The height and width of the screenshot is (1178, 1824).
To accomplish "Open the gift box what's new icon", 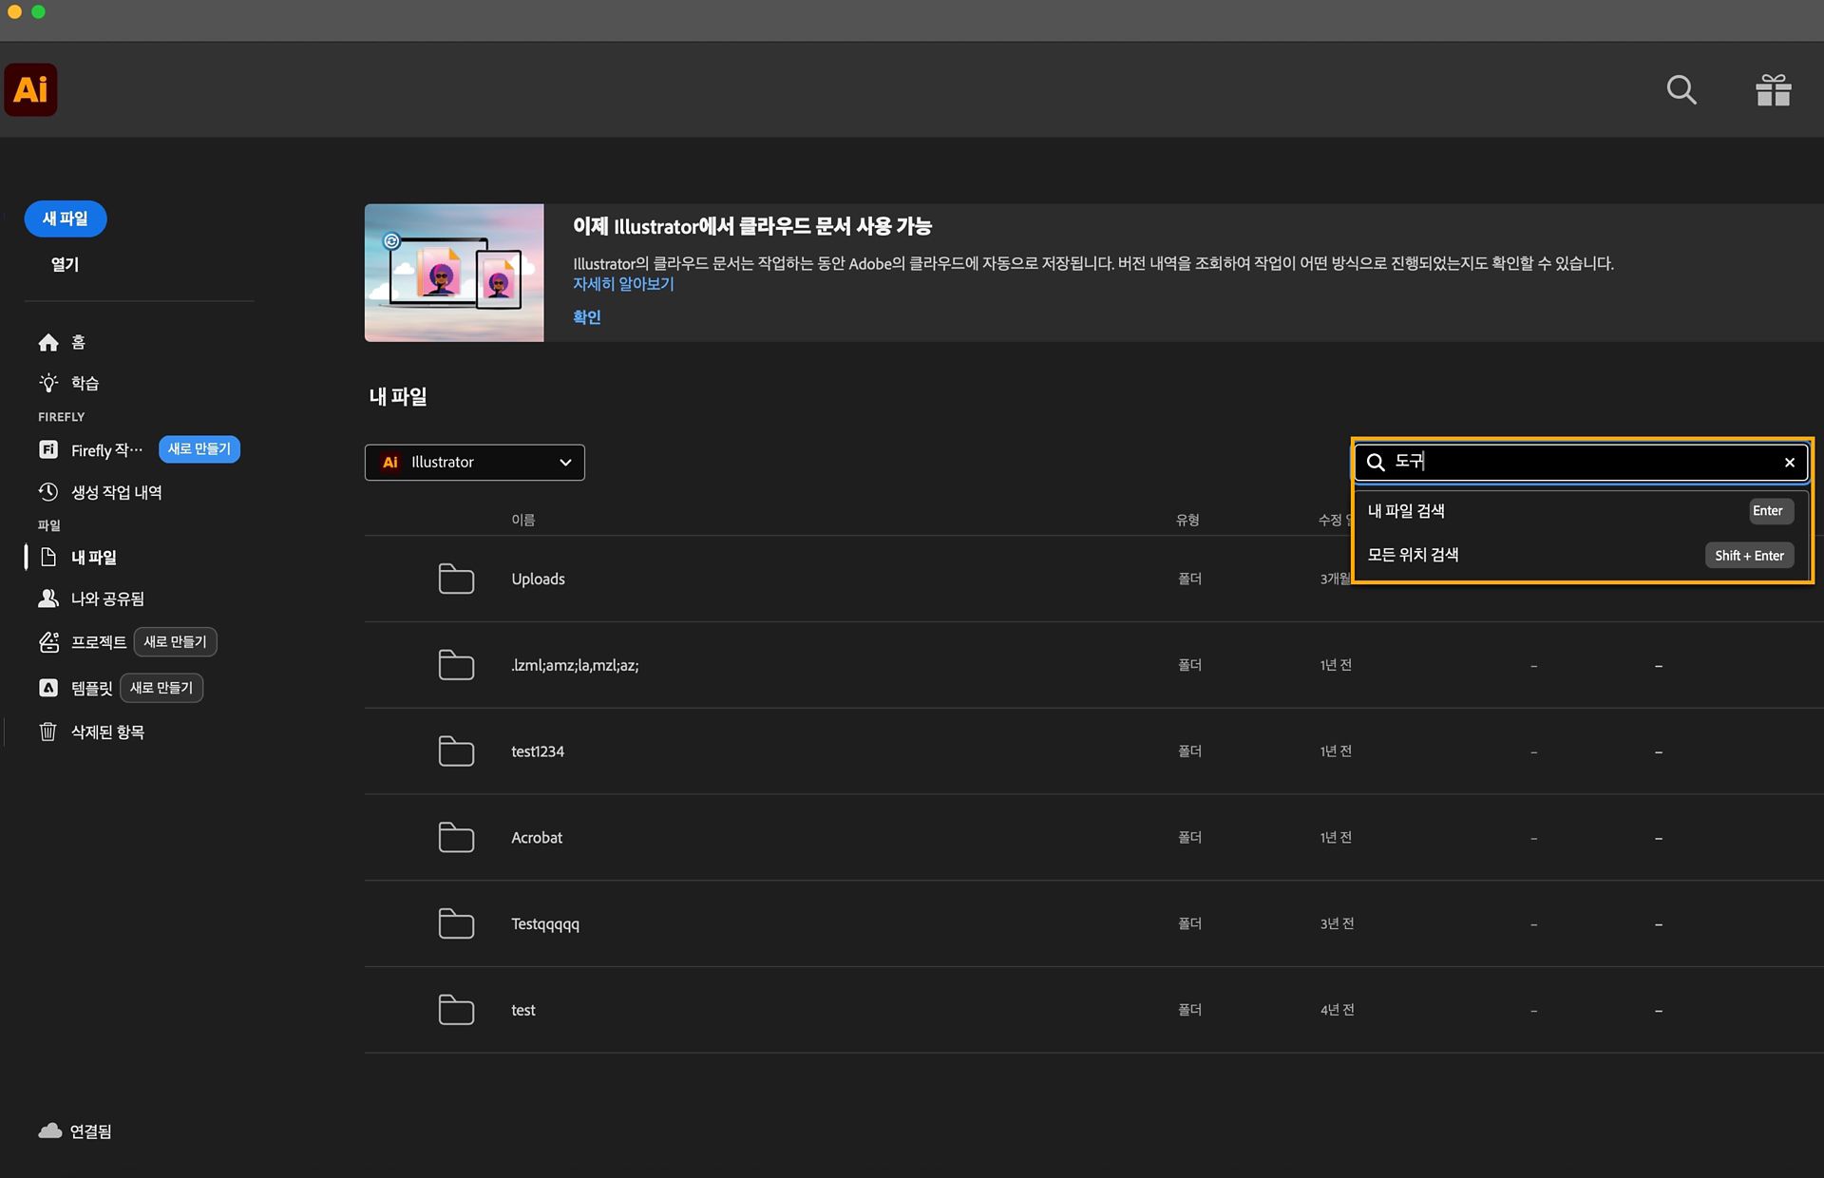I will [1773, 89].
